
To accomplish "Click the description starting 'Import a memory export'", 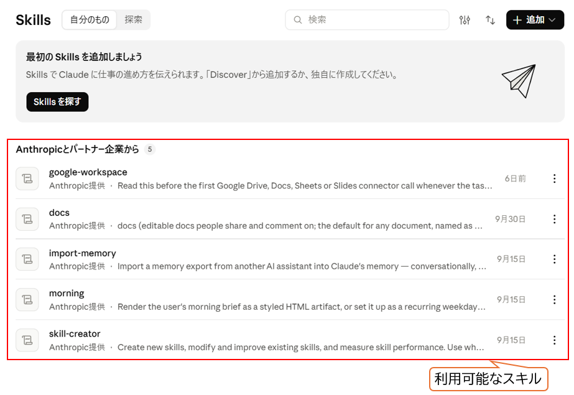I will pyautogui.click(x=302, y=266).
